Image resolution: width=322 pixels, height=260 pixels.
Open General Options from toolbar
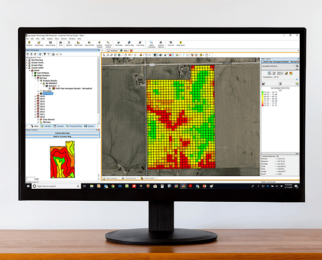[x=161, y=43]
